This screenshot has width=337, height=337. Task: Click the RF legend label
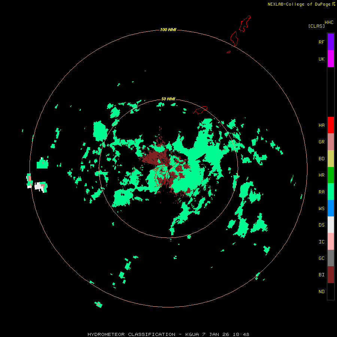pos(321,42)
